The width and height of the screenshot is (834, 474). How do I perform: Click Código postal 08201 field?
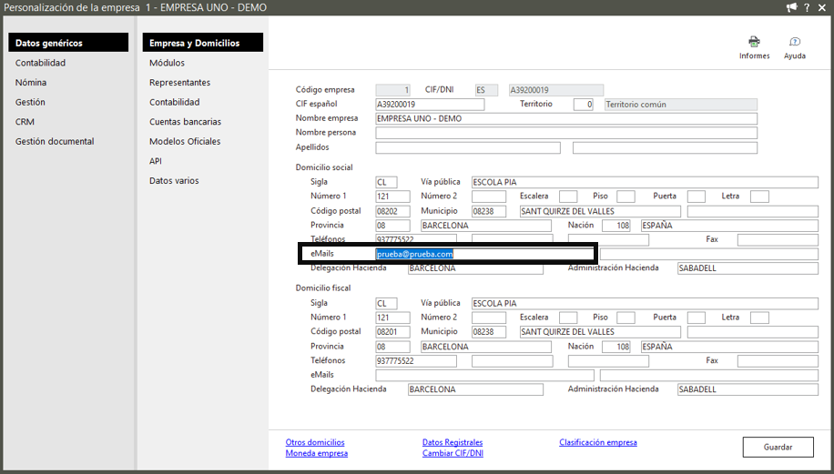click(393, 332)
